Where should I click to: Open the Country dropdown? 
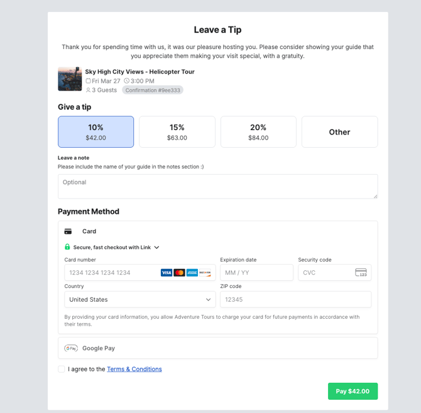(139, 300)
